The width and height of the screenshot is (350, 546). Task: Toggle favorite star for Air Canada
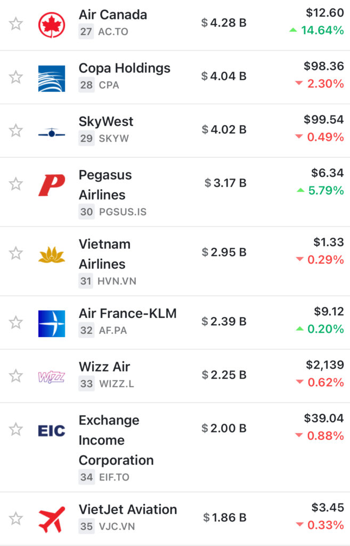tap(15, 24)
